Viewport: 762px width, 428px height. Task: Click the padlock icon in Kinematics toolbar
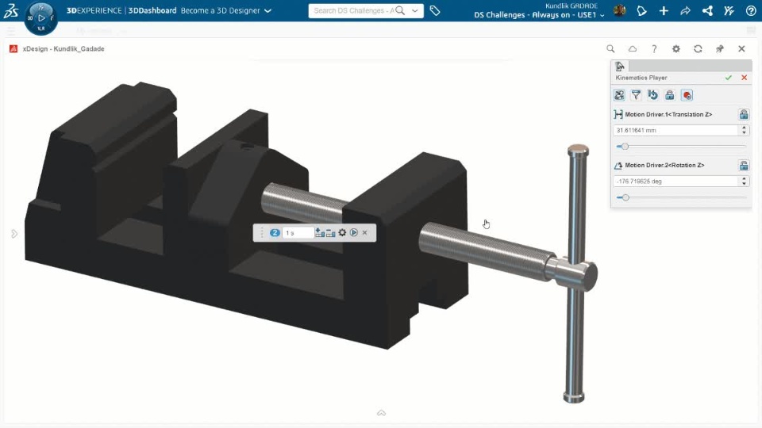670,95
